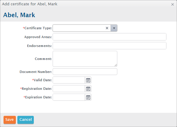
Task: Click the Document Number label
Action: (x=36, y=72)
